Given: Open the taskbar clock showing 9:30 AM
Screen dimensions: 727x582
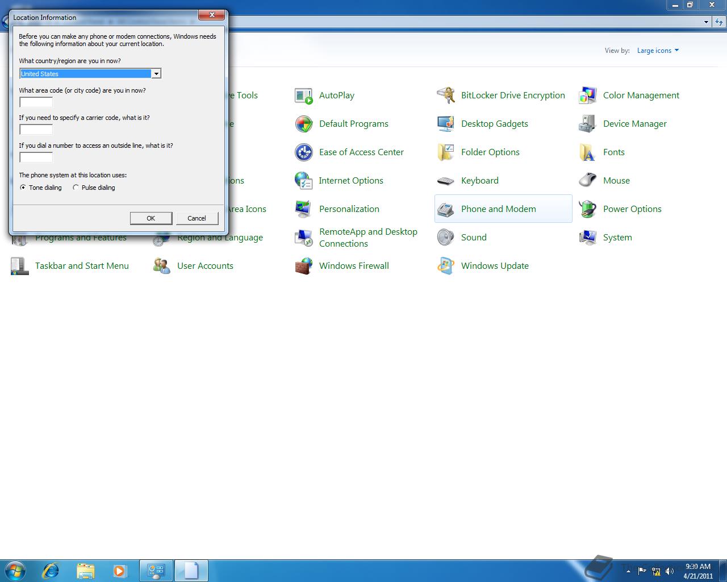Looking at the screenshot, I should (x=698, y=571).
